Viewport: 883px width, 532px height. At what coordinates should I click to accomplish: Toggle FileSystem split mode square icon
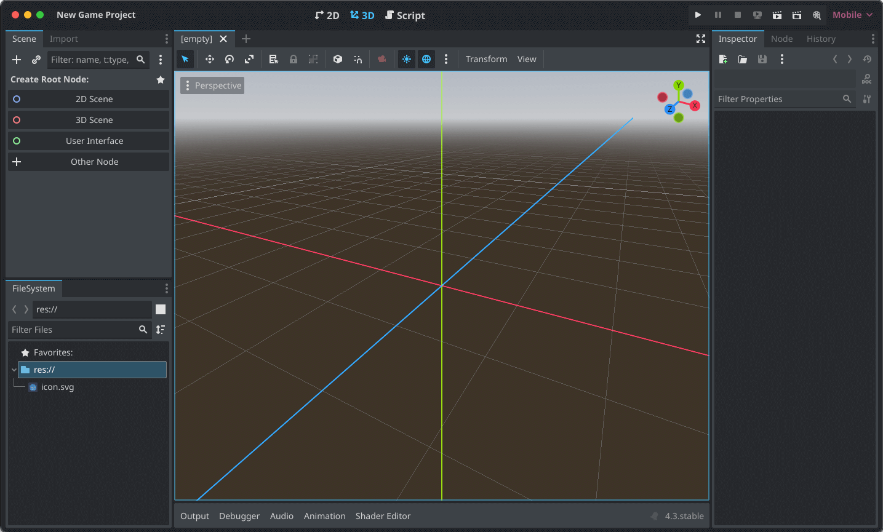click(161, 309)
